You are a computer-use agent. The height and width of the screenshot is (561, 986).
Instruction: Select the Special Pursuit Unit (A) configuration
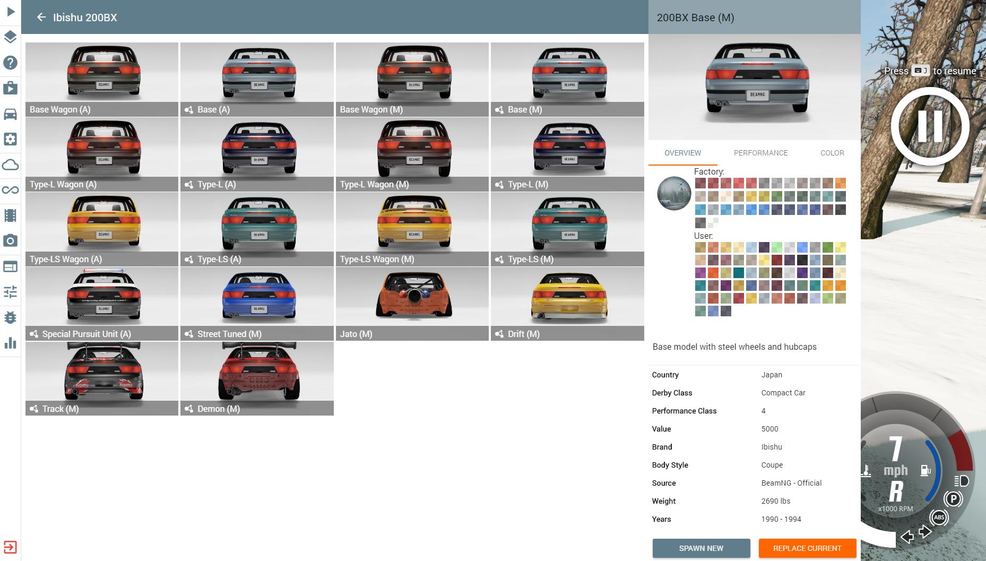(x=102, y=304)
